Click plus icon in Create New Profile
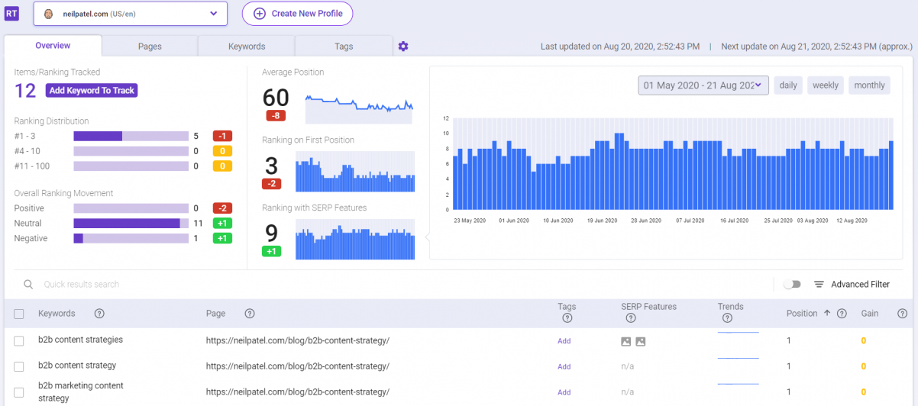This screenshot has width=918, height=406. click(x=260, y=14)
